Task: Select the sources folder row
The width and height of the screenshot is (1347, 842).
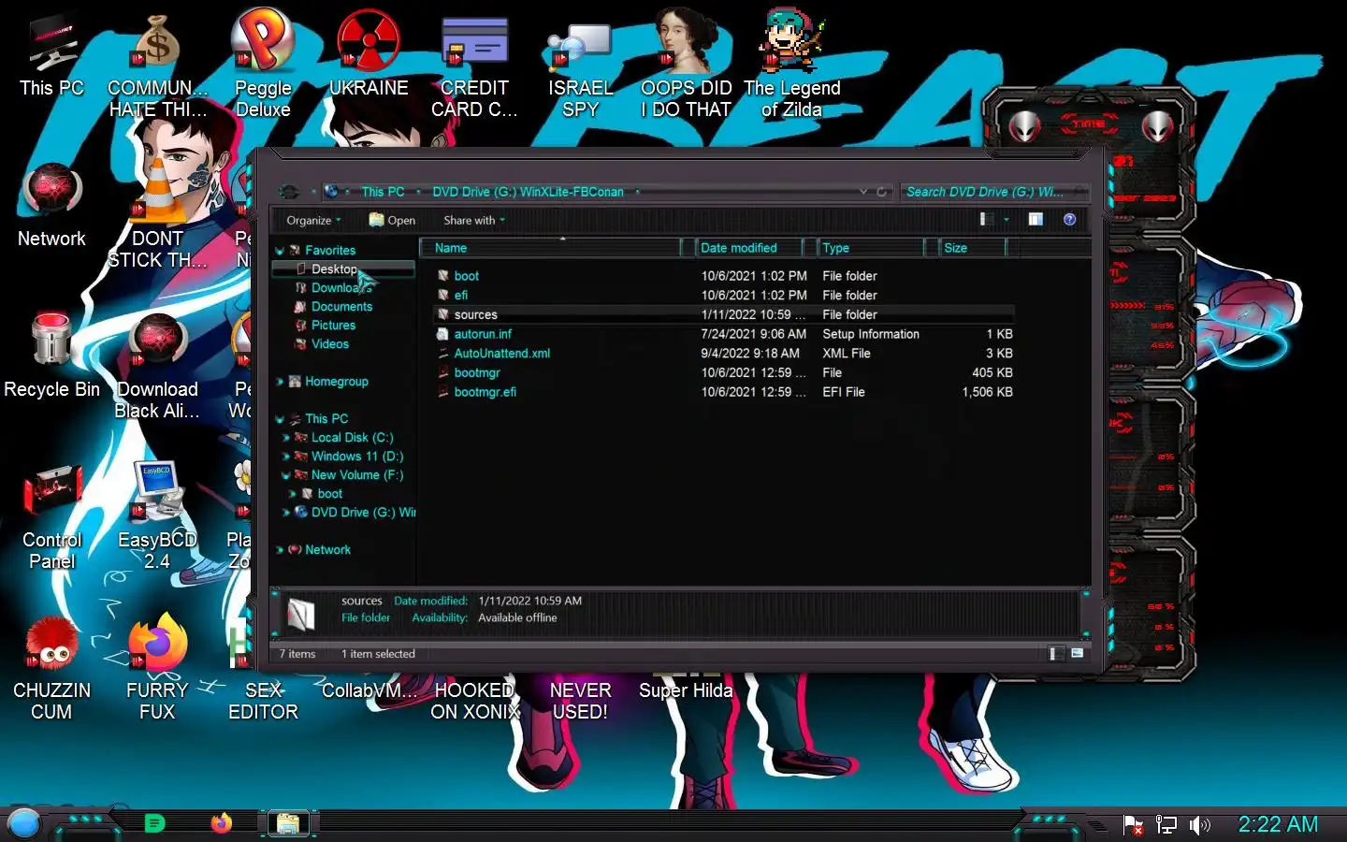Action: tap(725, 315)
